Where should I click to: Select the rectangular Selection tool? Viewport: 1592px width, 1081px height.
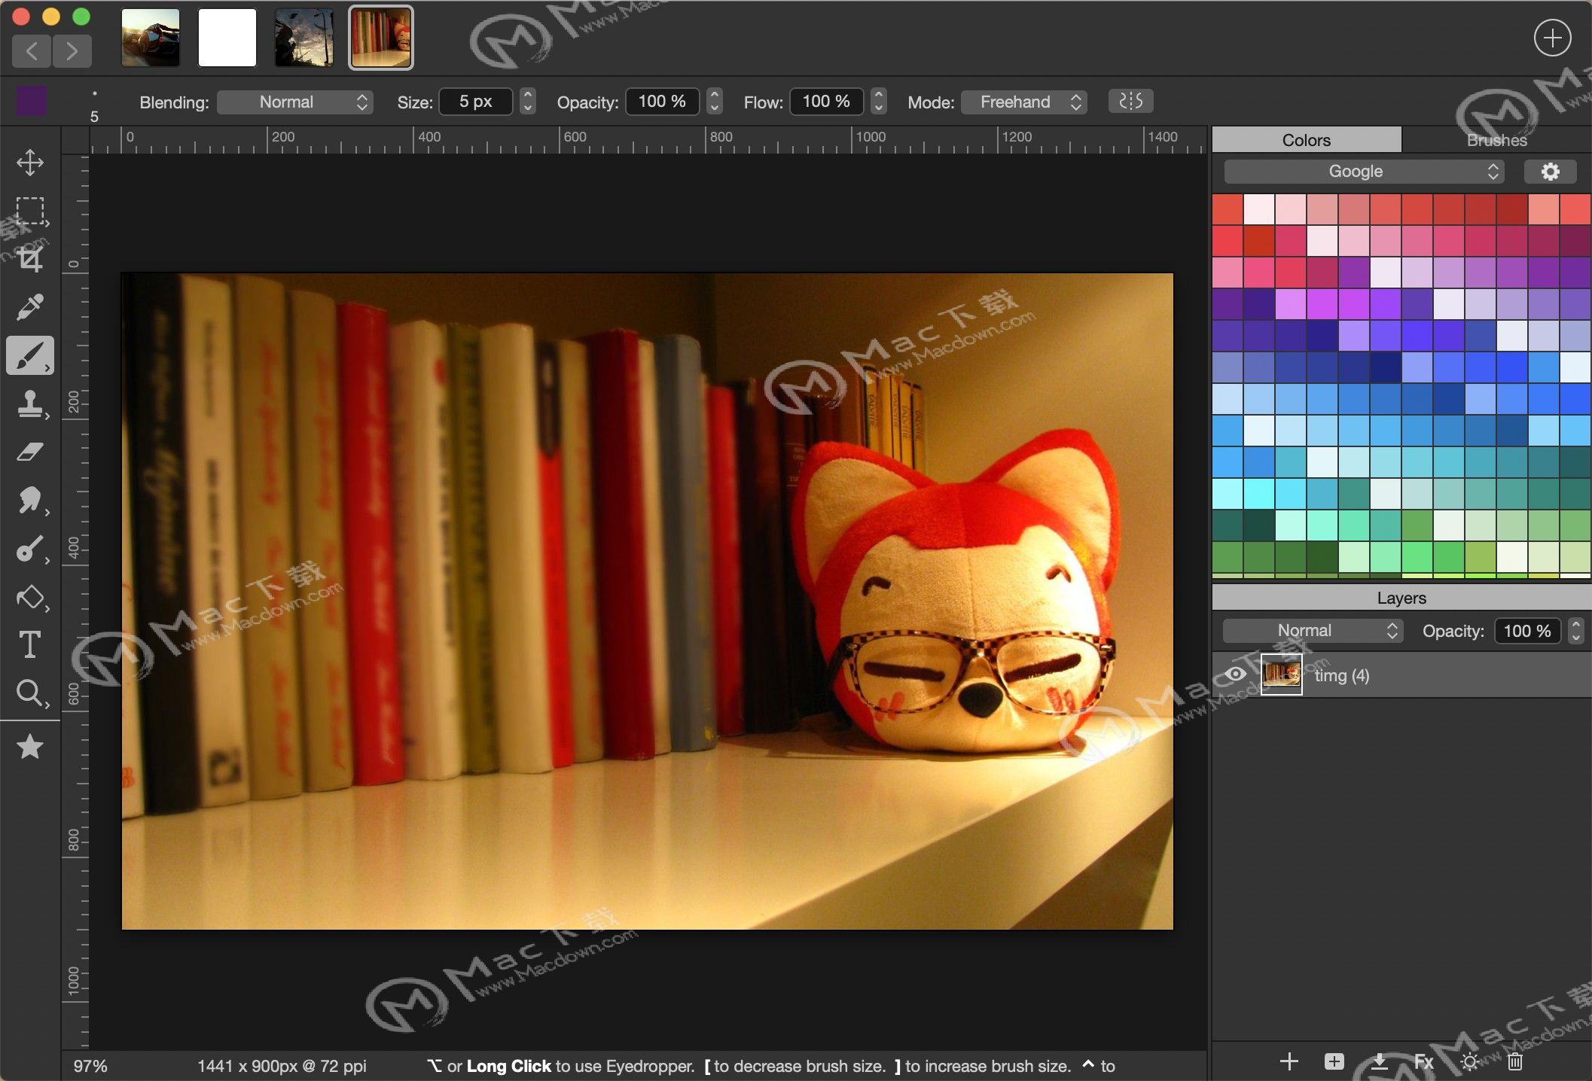[30, 212]
